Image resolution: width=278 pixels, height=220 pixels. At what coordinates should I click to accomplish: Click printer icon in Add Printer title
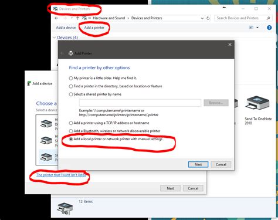[71, 53]
